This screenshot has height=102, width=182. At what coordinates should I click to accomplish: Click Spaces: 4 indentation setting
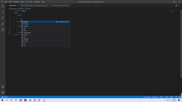(155, 97)
